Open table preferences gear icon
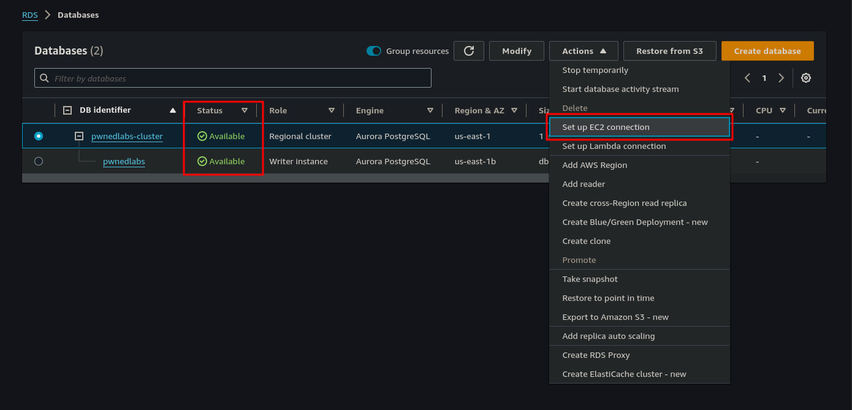Screen dimensions: 852x410 (x=806, y=78)
